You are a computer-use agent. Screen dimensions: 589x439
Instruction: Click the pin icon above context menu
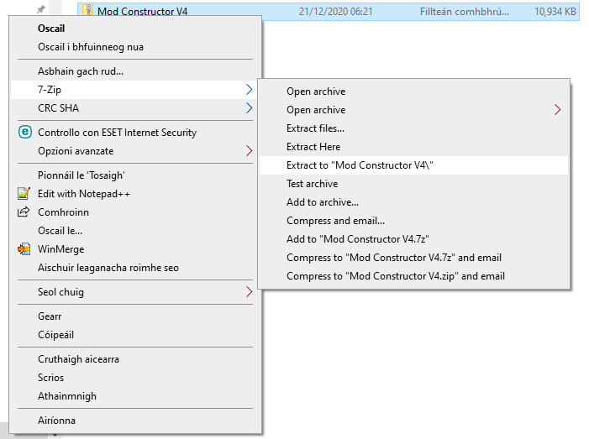point(41,8)
